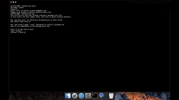The image size is (179, 100).
Task: Click the https://registry.npmjs.org/ URL
Action: point(40,12)
